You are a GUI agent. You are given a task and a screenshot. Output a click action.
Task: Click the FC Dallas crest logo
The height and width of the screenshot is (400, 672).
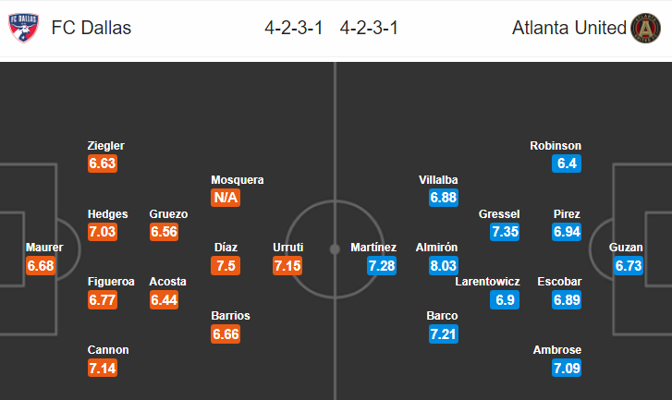tap(24, 28)
